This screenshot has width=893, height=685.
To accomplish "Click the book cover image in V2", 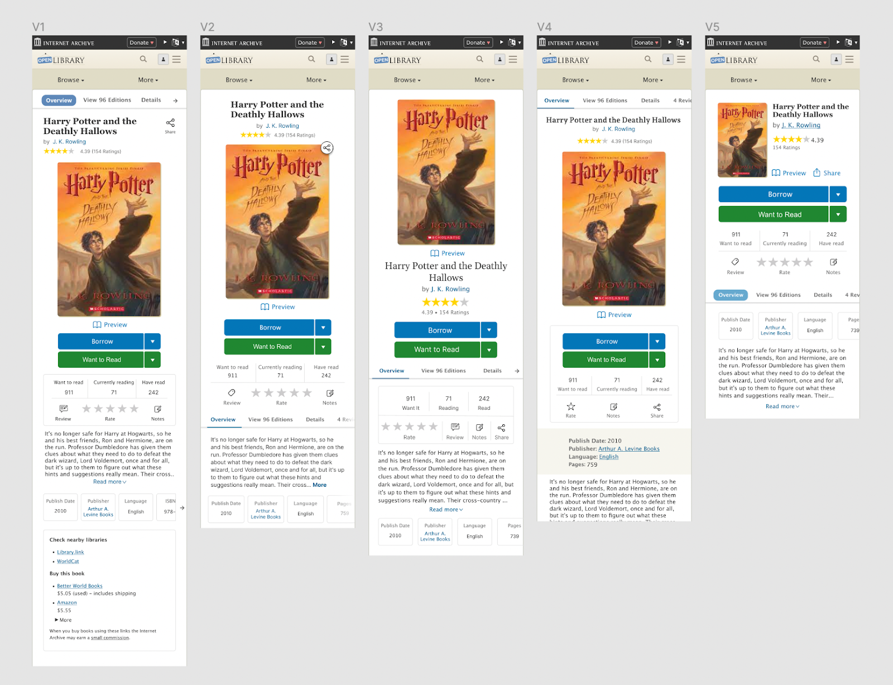I will click(277, 222).
